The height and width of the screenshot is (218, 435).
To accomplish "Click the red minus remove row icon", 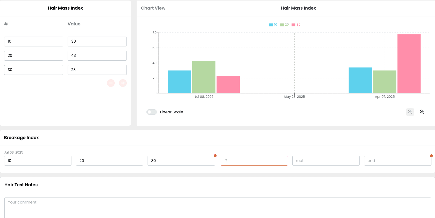I will [111, 83].
